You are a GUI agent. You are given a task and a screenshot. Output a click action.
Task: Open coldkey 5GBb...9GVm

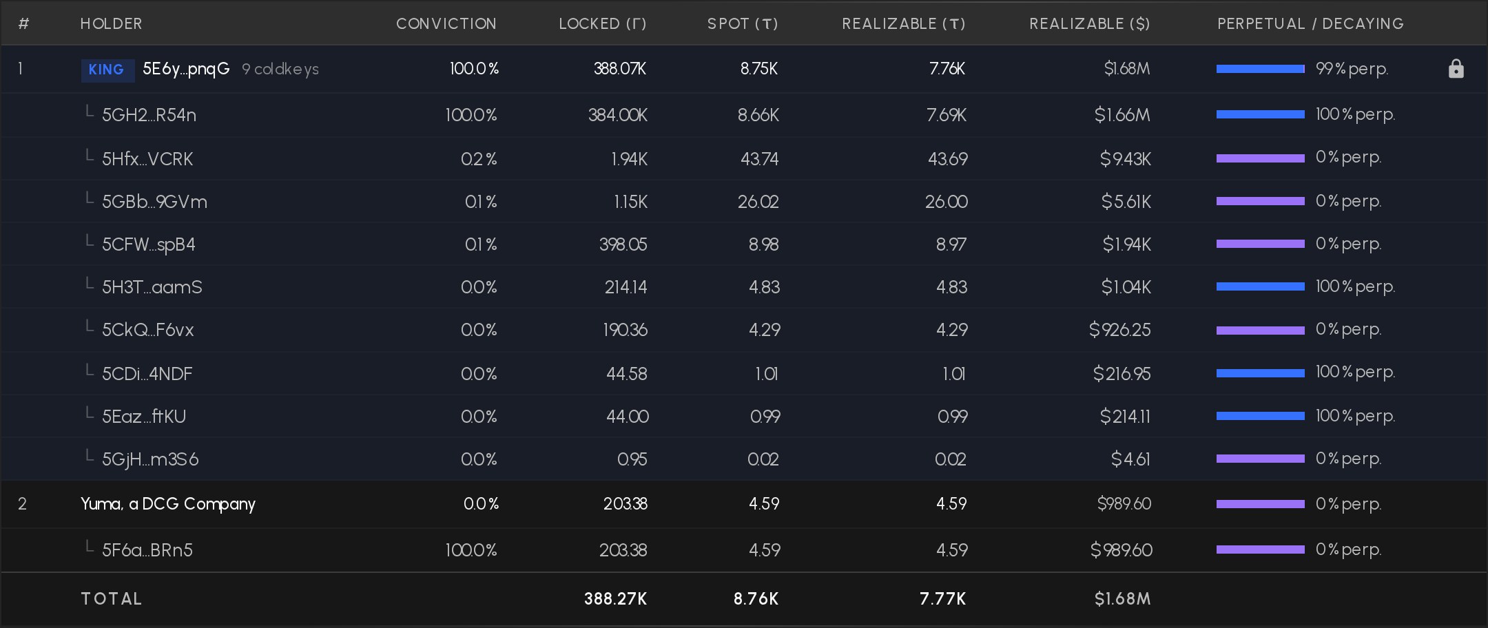154,202
